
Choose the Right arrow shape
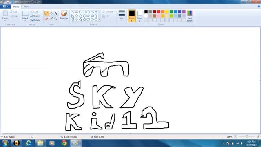pyautogui.click(x=88, y=16)
